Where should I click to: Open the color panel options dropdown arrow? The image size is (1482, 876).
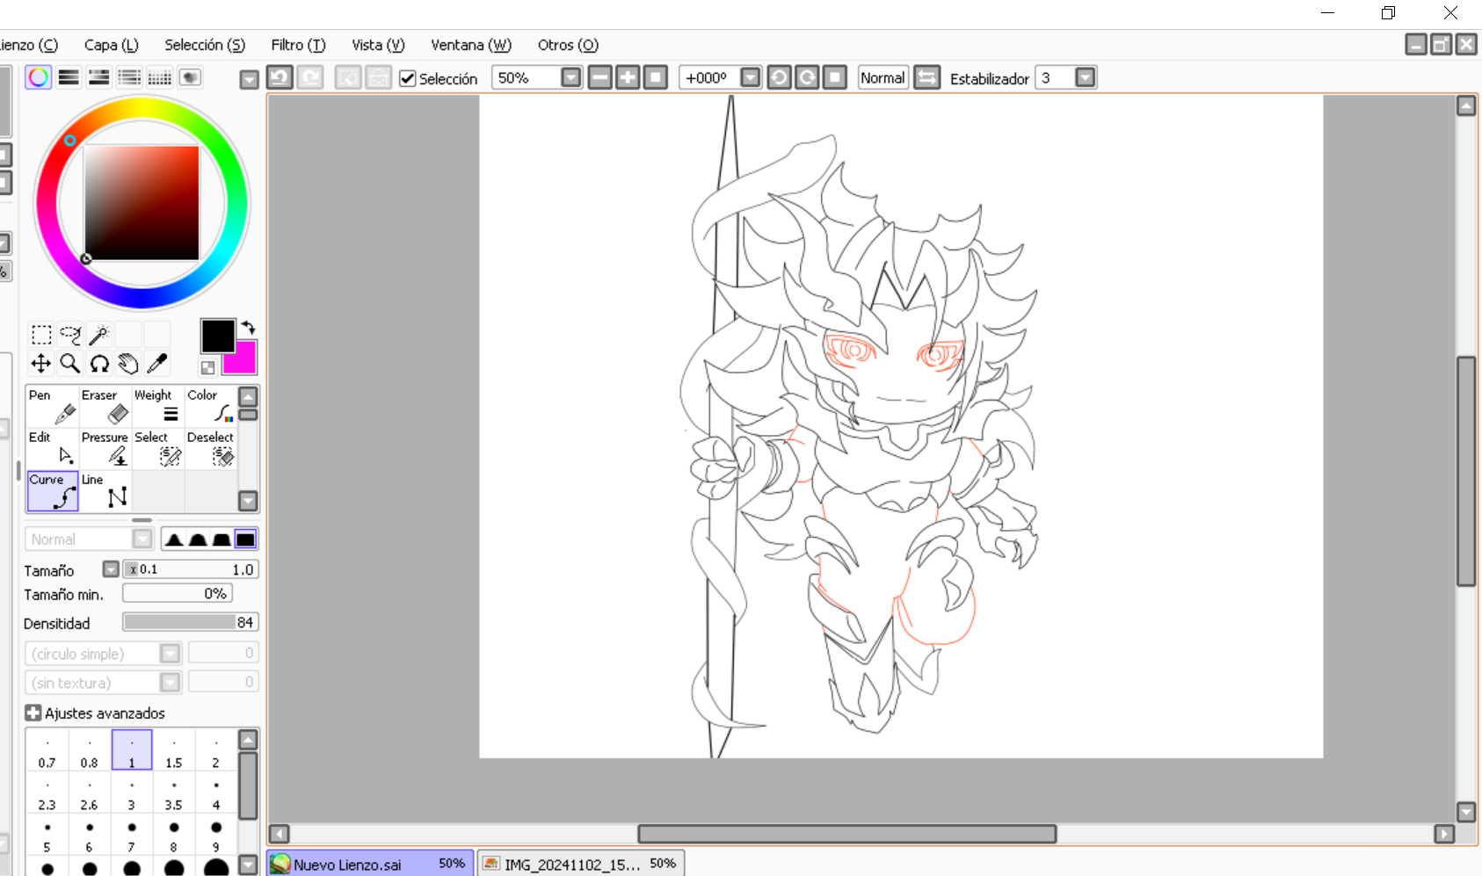coord(250,80)
